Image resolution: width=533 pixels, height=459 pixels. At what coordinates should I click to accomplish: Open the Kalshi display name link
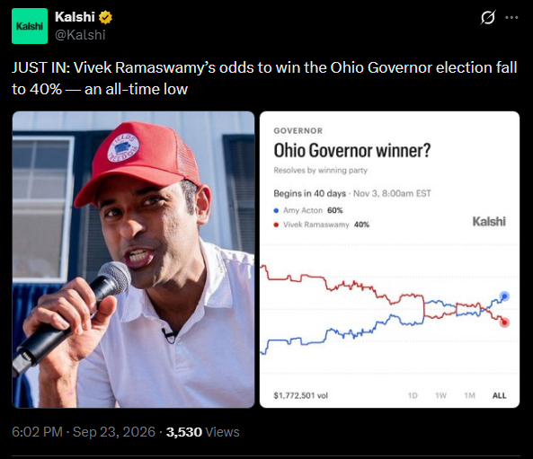[75, 17]
